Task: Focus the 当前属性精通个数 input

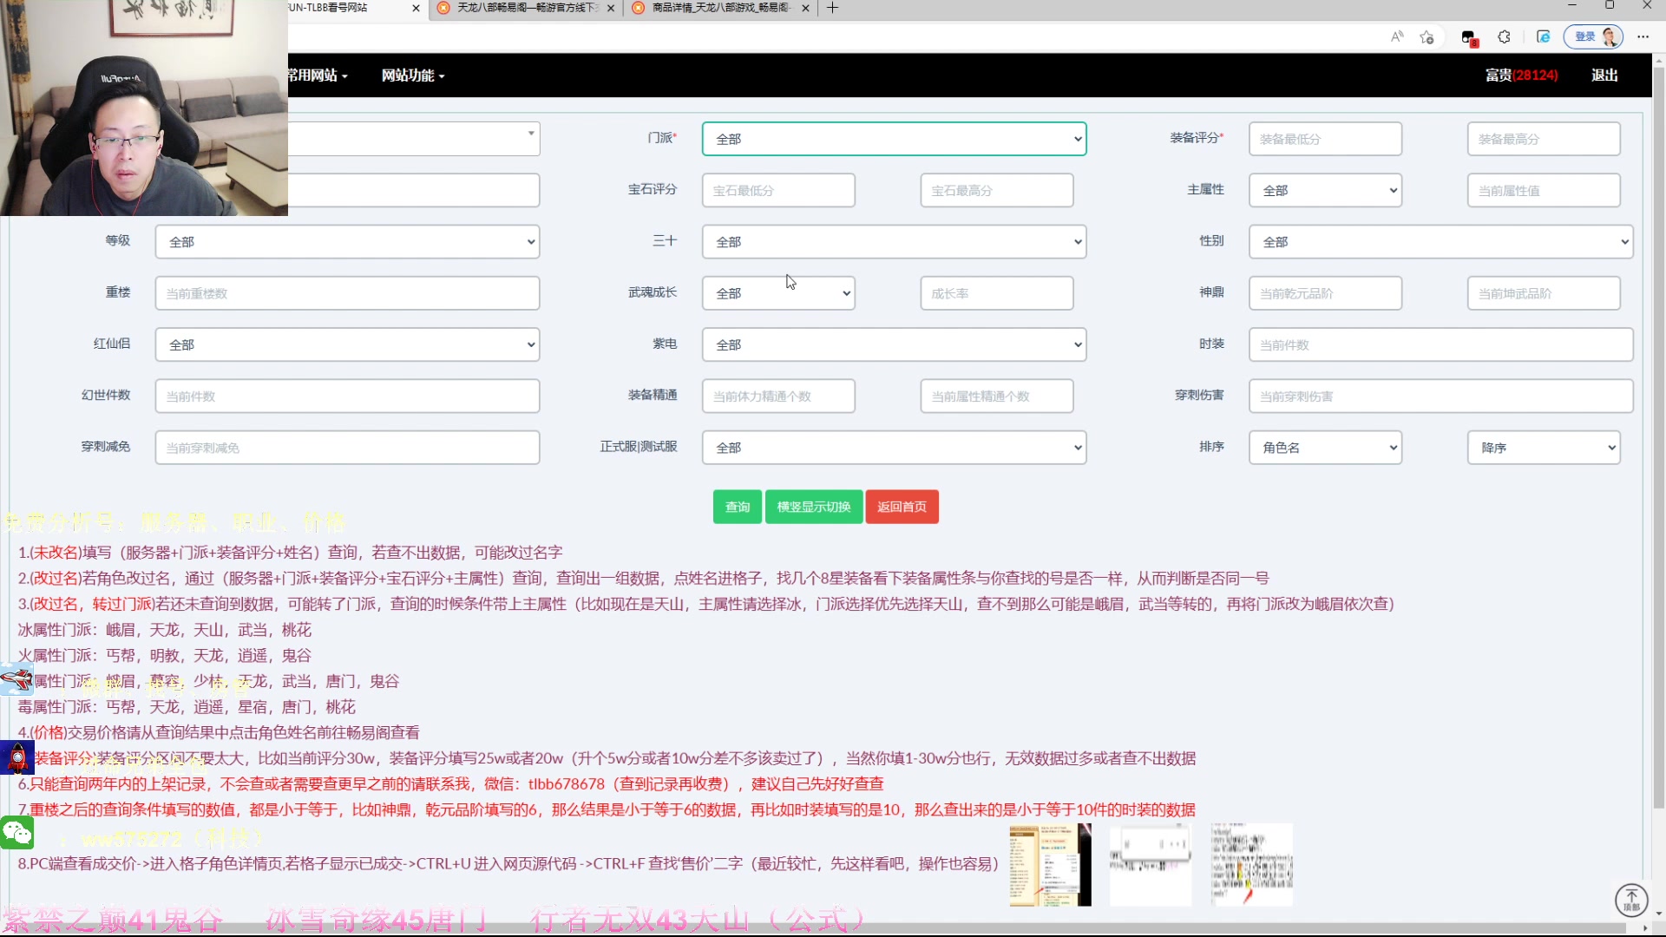Action: 996,396
